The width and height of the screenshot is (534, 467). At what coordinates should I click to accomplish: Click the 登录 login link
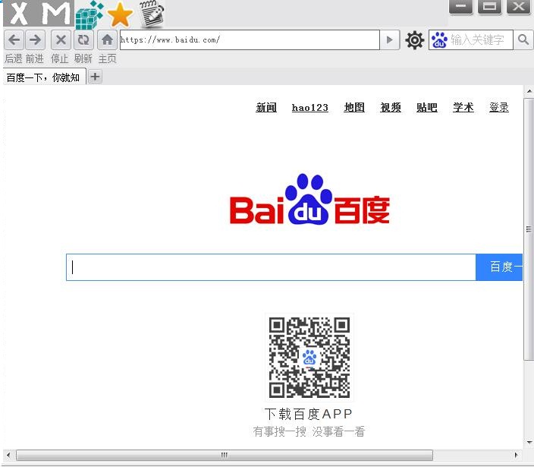[x=499, y=108]
